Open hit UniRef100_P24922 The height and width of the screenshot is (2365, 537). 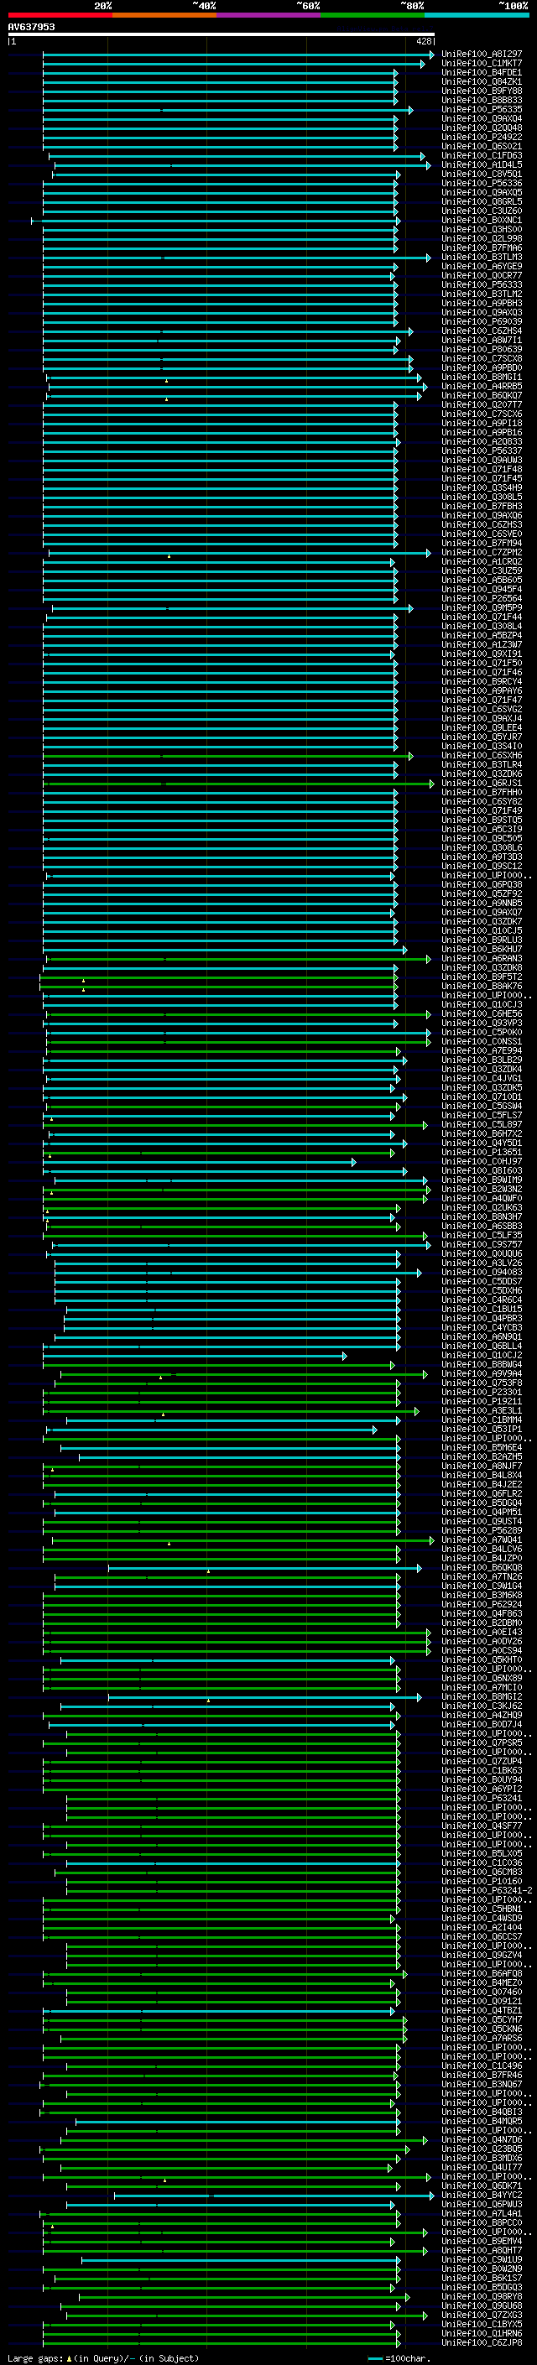(481, 137)
